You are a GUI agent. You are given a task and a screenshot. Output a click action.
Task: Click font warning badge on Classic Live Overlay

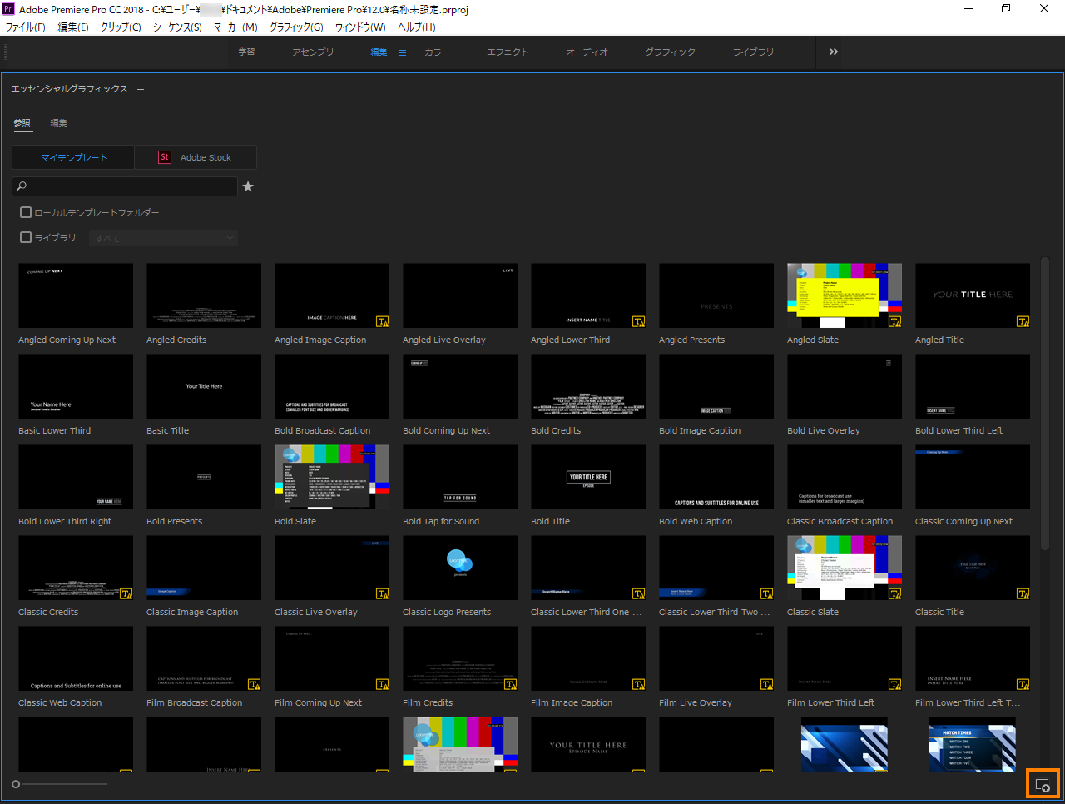[x=382, y=593]
